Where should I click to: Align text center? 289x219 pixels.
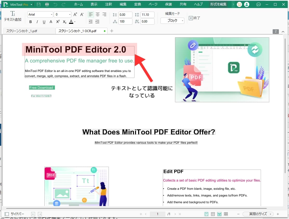click(97, 14)
